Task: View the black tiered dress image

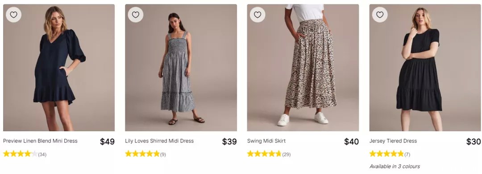Action: (425, 68)
